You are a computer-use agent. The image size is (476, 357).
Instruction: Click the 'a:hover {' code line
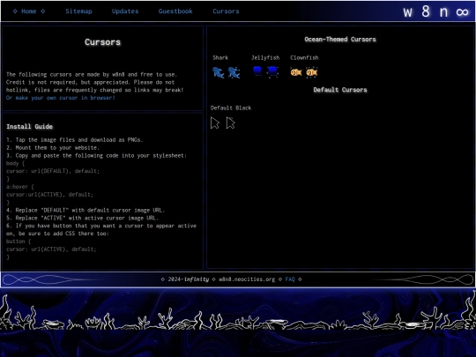pos(20,187)
